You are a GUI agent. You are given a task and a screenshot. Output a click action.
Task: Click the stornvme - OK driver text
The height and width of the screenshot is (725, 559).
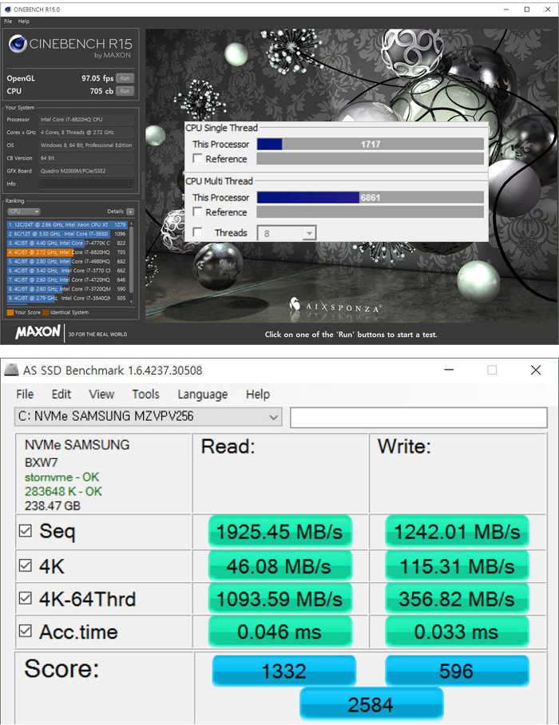click(x=61, y=477)
